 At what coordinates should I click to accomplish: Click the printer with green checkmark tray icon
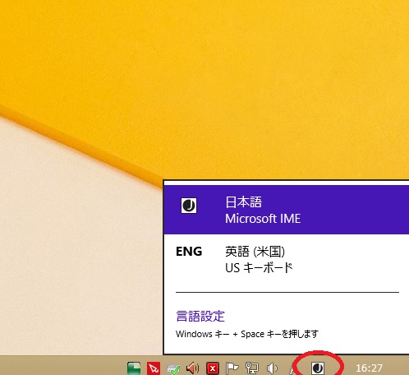[x=173, y=369]
